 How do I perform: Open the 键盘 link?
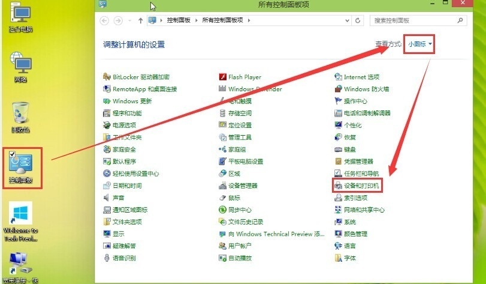350,150
